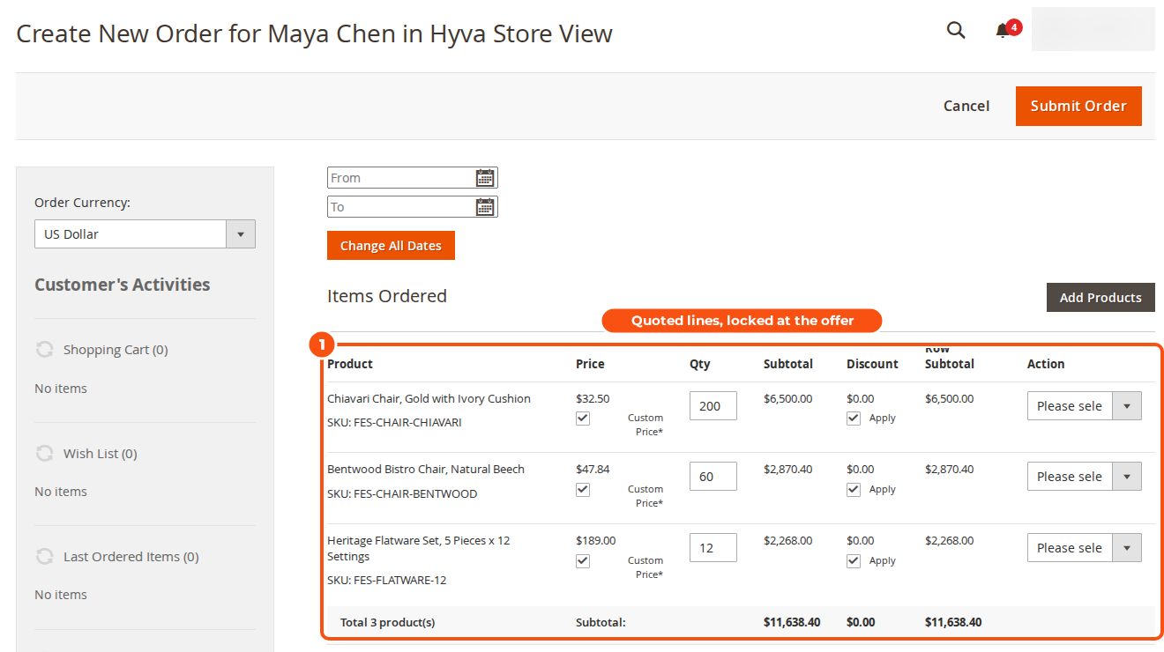Click the Cancel button
1164x652 pixels.
966,106
